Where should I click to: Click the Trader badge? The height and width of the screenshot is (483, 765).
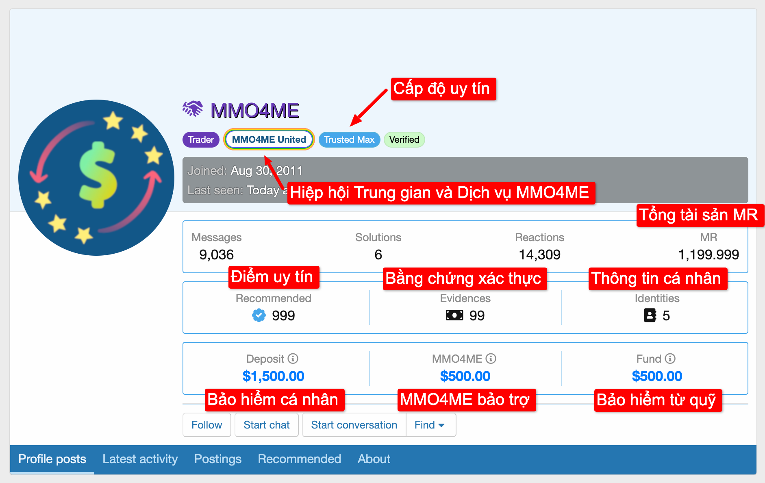pos(201,139)
